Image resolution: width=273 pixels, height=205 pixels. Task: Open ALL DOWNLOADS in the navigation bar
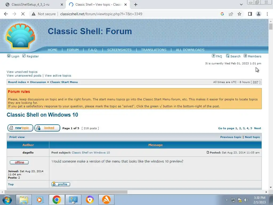(190, 50)
